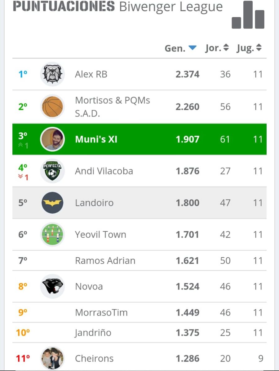The image size is (279, 371).
Task: Open Novoa's black panther avatar
Action: pyautogui.click(x=52, y=286)
